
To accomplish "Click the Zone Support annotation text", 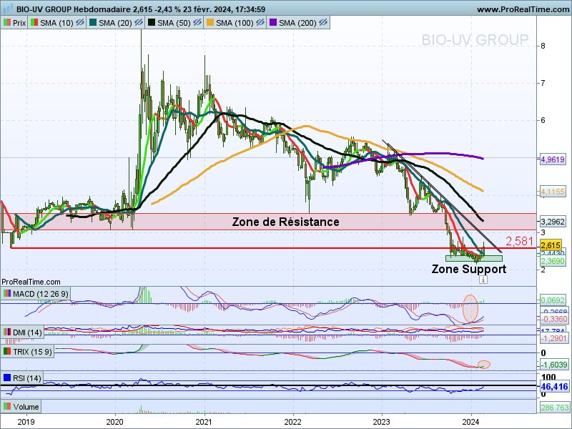I will [469, 269].
